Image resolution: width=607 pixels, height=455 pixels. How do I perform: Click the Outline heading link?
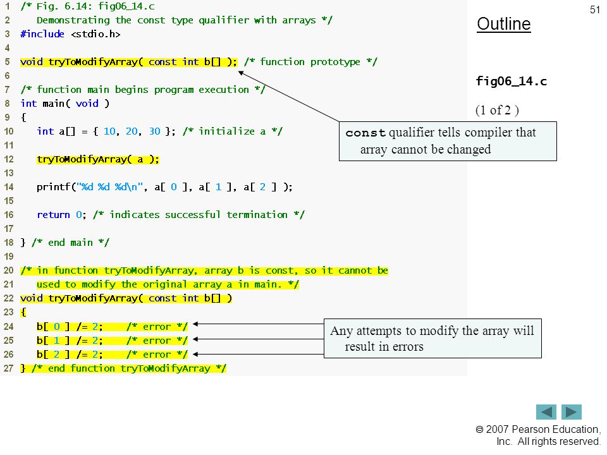point(504,24)
